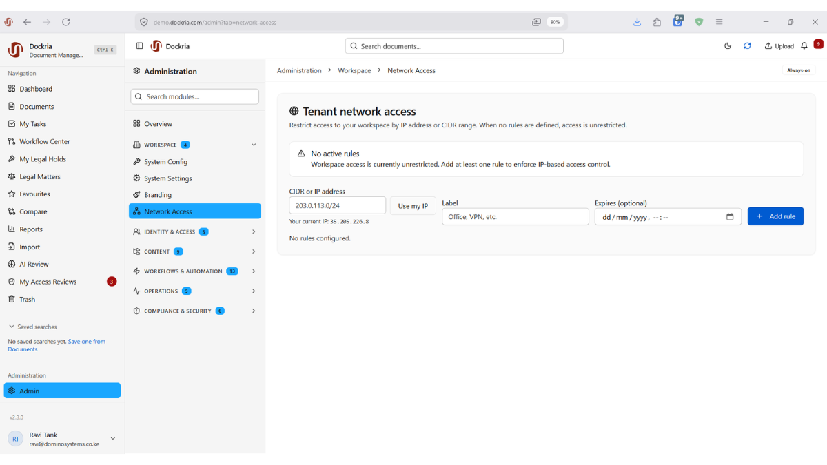Click Add rule button

(x=775, y=216)
